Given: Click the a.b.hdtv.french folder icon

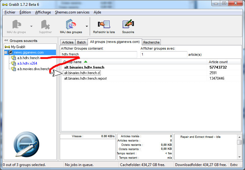Looking at the screenshot, I should [x=13, y=58].
